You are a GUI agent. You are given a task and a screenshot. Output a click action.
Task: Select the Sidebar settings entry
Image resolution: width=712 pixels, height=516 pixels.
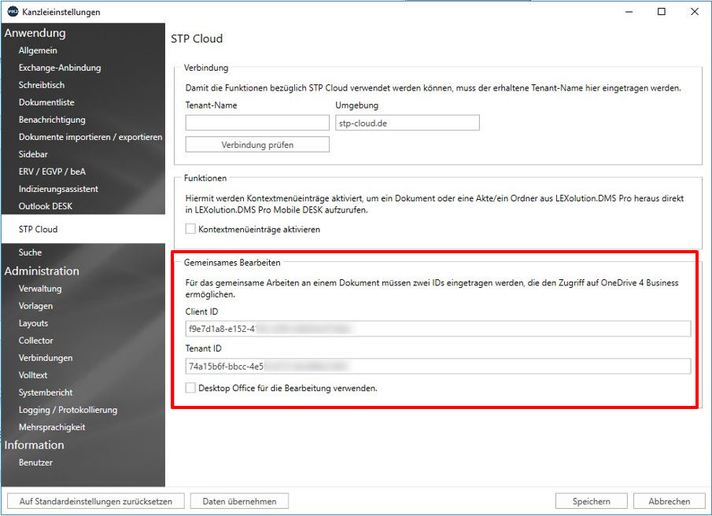click(33, 154)
